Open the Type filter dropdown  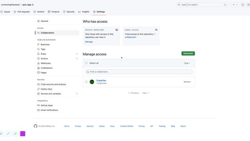tap(187, 63)
